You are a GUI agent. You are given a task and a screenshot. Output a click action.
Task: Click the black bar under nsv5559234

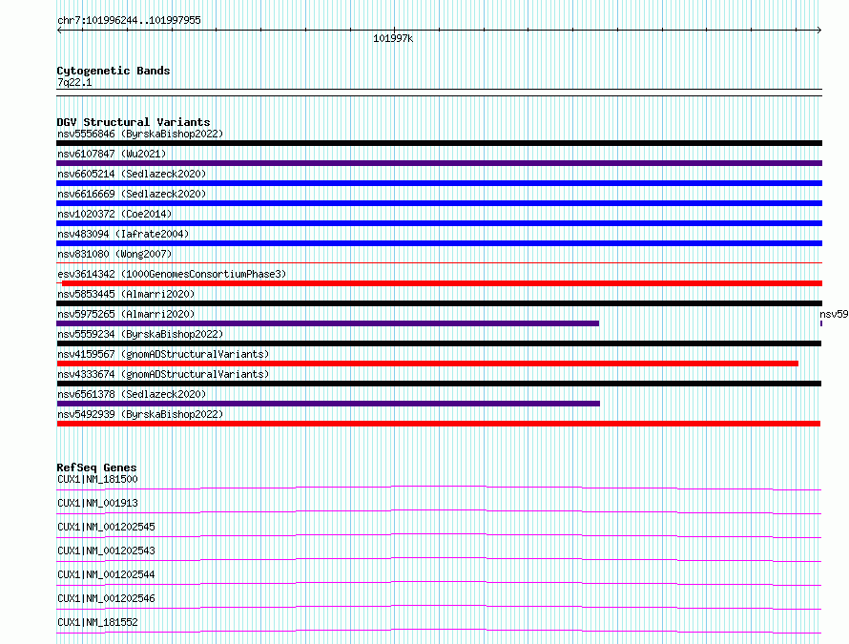[x=439, y=343]
